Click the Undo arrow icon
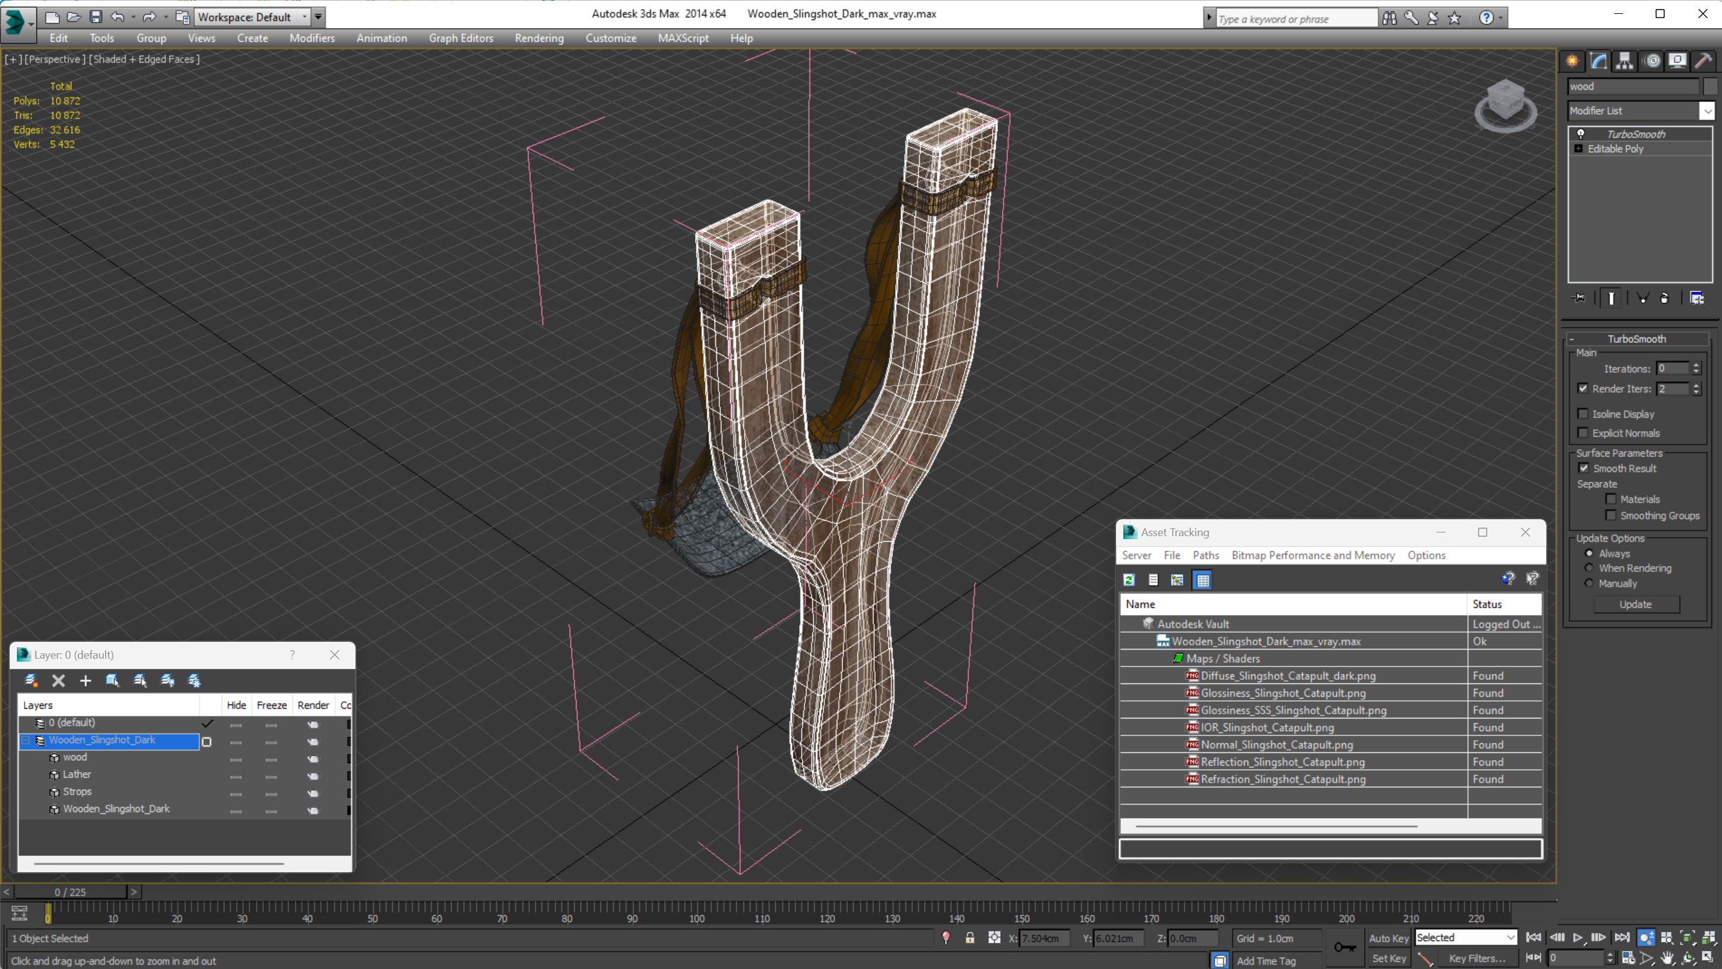 point(118,17)
